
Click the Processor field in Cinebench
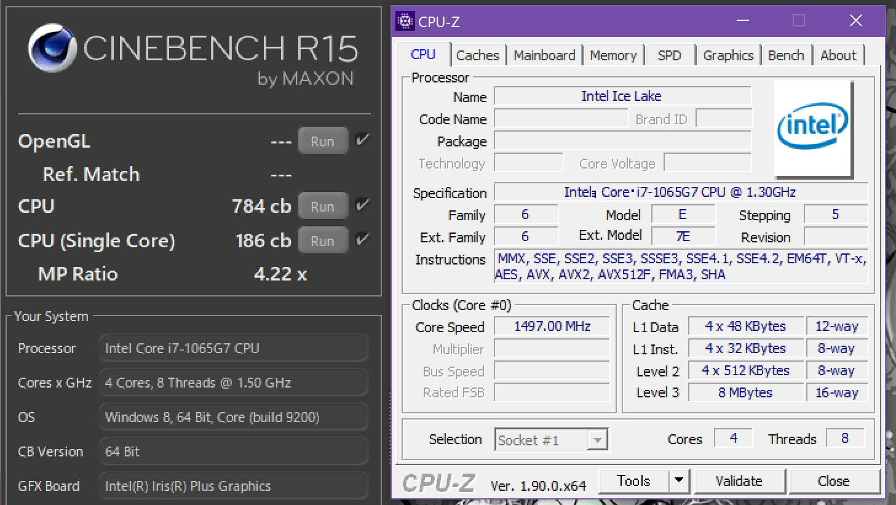coord(234,348)
